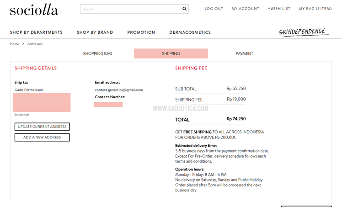Image resolution: width=342 pixels, height=207 pixels.
Task: Open Shop by Departments menu
Action: pos(36,32)
